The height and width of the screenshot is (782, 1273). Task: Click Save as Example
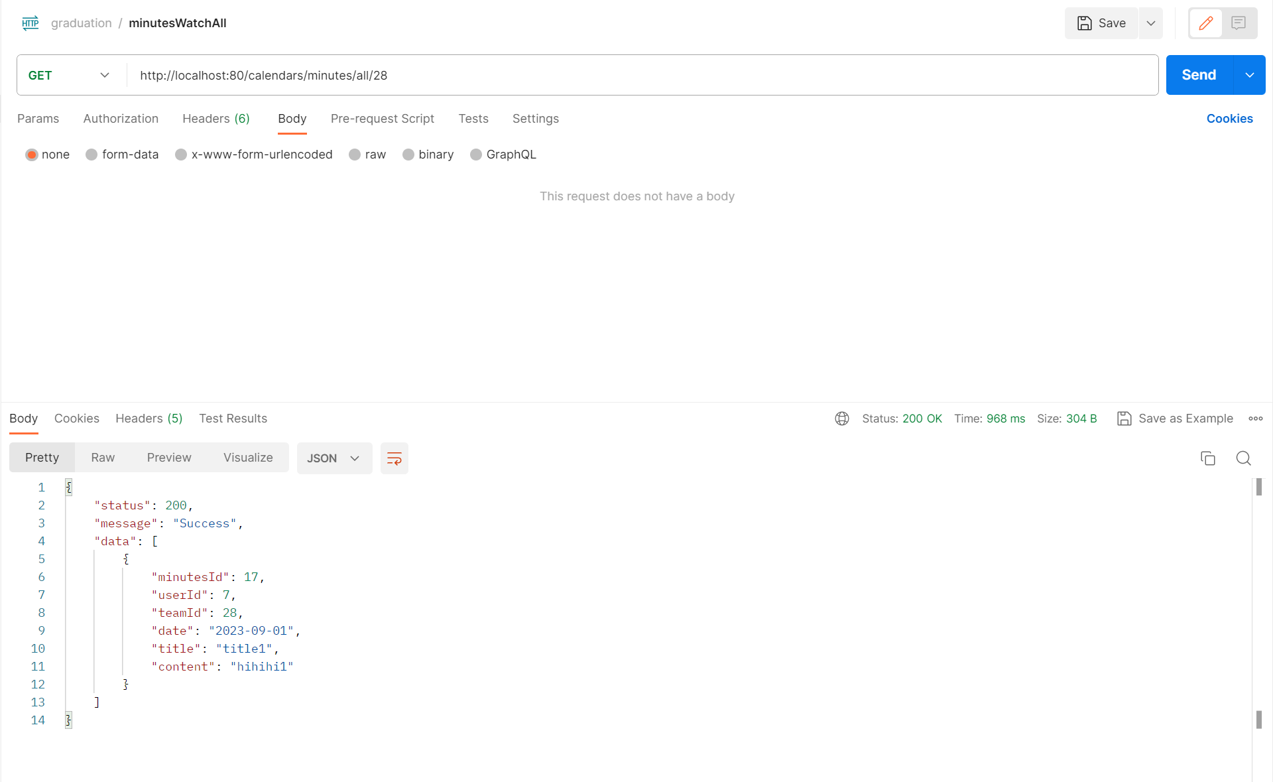point(1175,419)
